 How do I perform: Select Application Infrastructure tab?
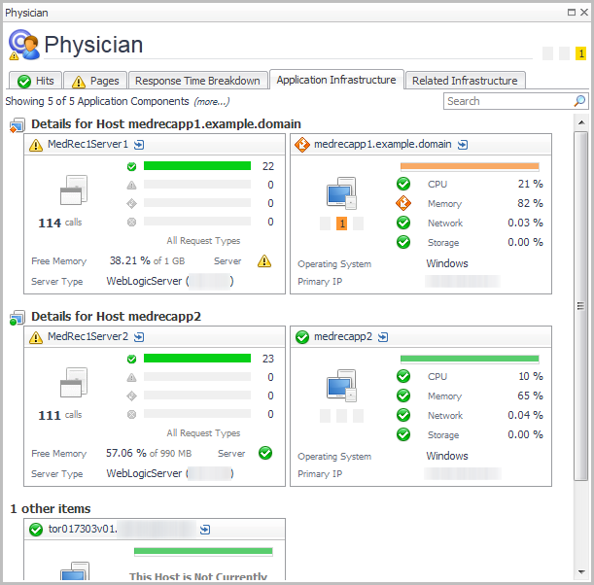click(336, 80)
